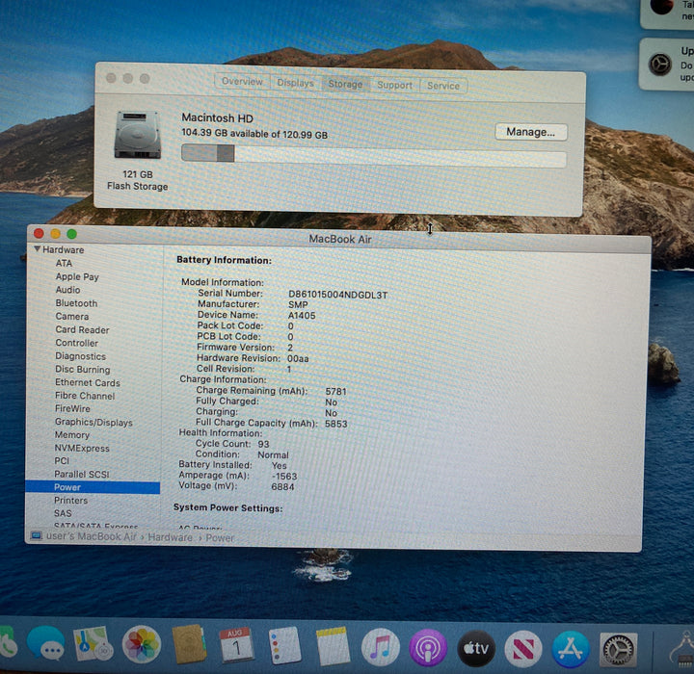Launch Maps from the Dock
Screen dimensions: 694x674
(x=93, y=643)
